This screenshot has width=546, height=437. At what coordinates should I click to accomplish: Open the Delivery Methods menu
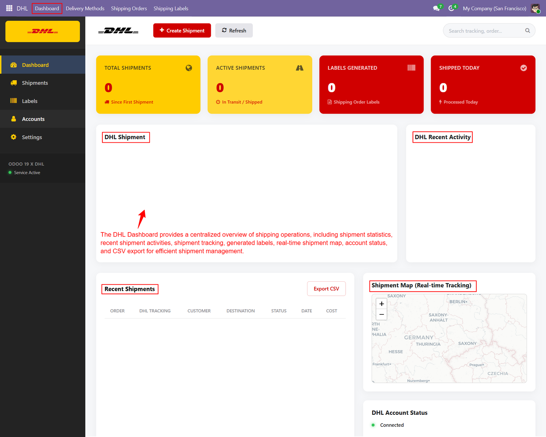tap(85, 8)
